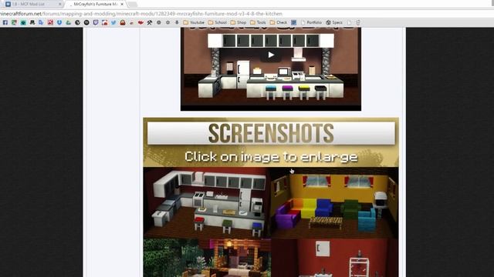Open the Youtube bookmarks folder
Screen dimensions: 494x277
click(x=194, y=22)
